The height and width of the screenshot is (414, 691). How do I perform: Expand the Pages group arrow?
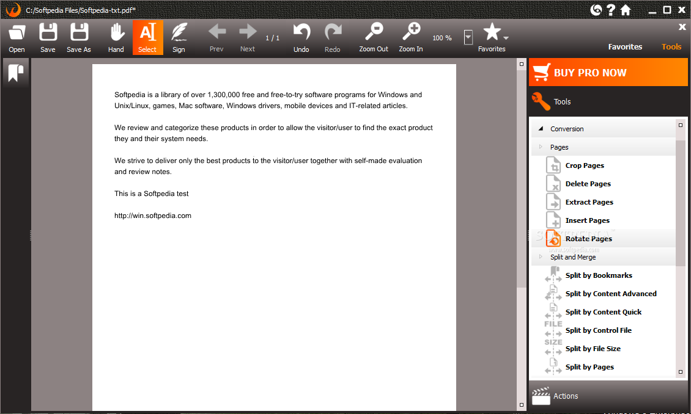click(x=541, y=147)
